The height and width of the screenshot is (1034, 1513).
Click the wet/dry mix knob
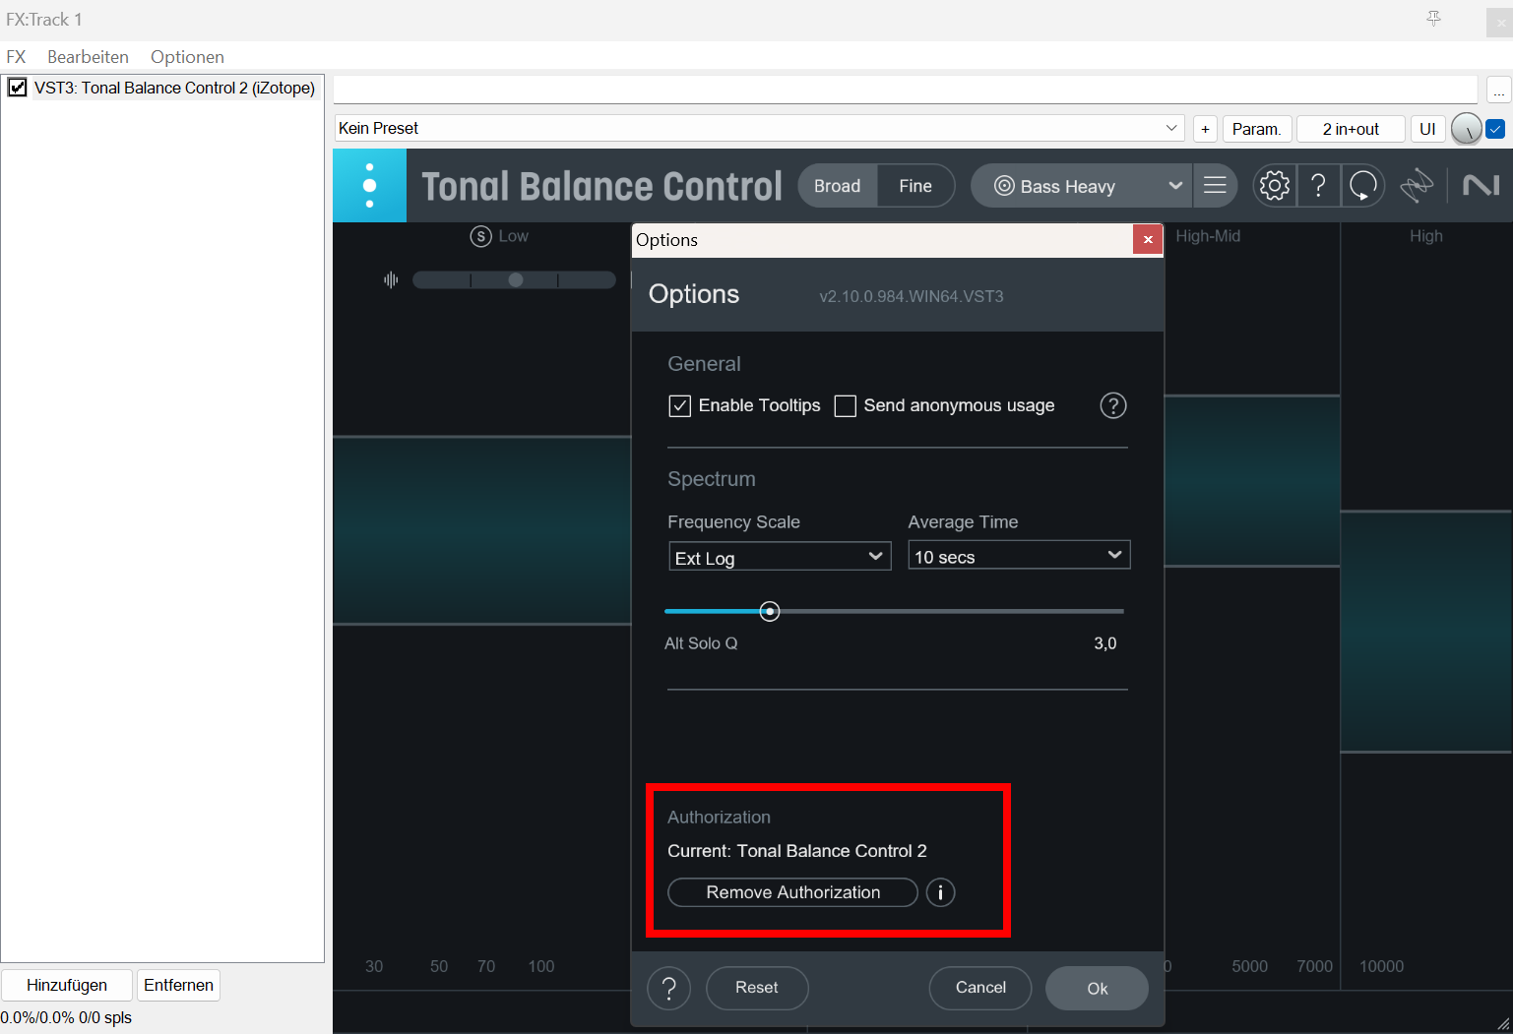(1466, 129)
